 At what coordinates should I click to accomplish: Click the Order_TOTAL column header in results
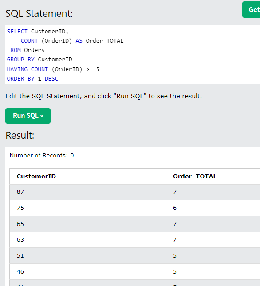coord(195,177)
